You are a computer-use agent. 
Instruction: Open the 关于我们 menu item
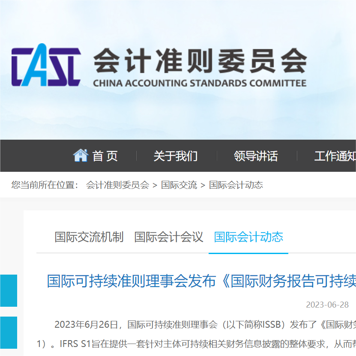(176, 156)
